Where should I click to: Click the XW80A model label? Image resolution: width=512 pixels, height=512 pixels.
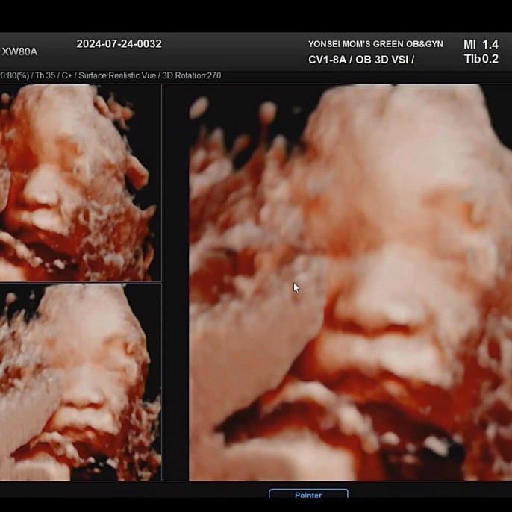click(x=19, y=51)
